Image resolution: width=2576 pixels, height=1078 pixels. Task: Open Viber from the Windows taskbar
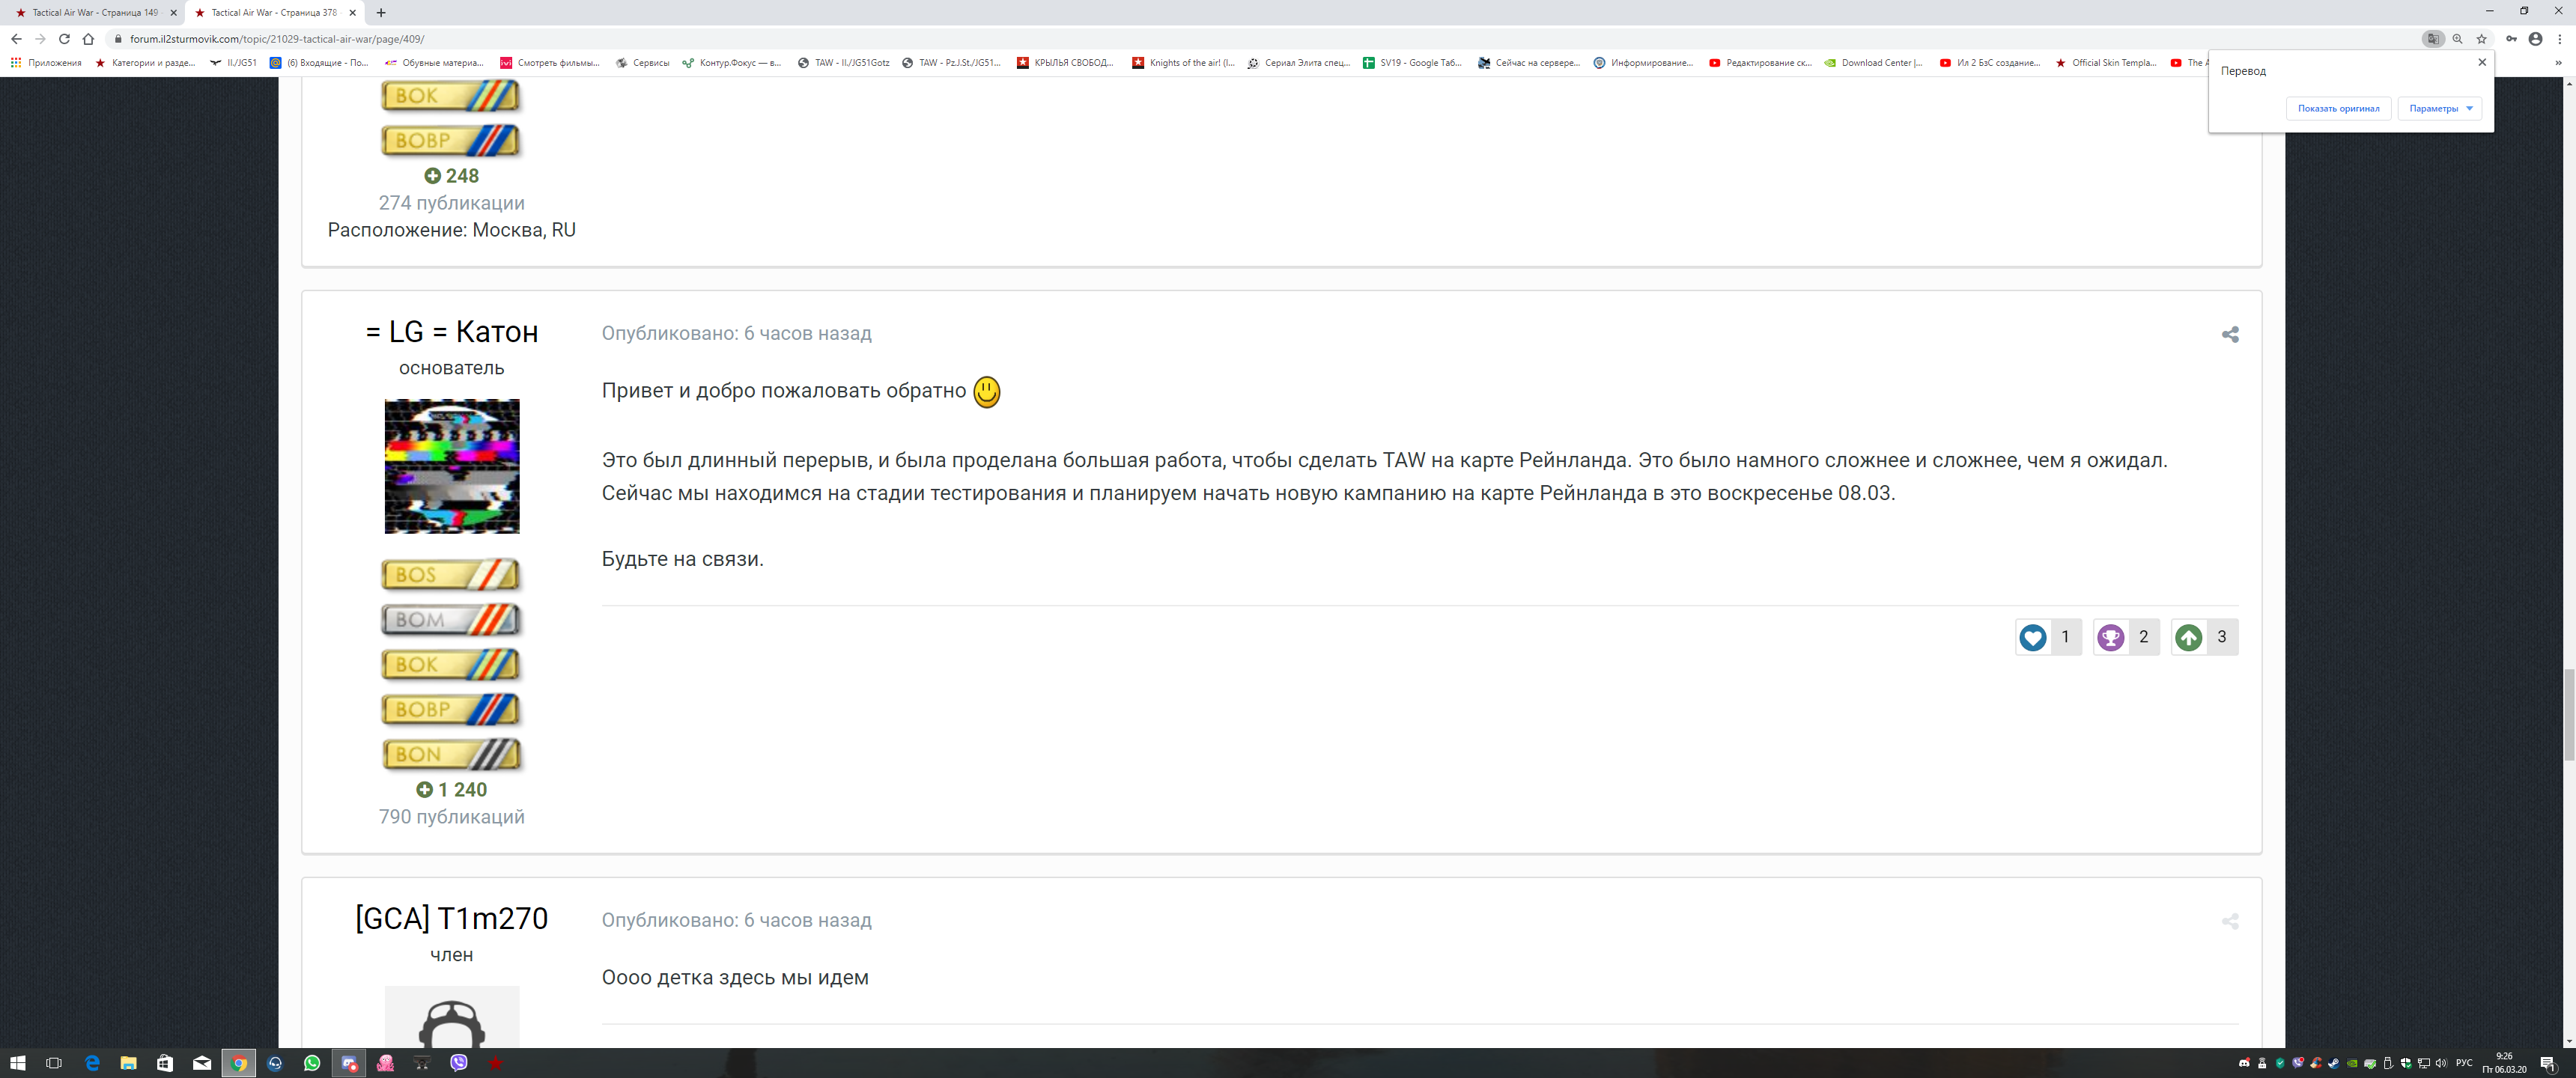pos(459,1062)
